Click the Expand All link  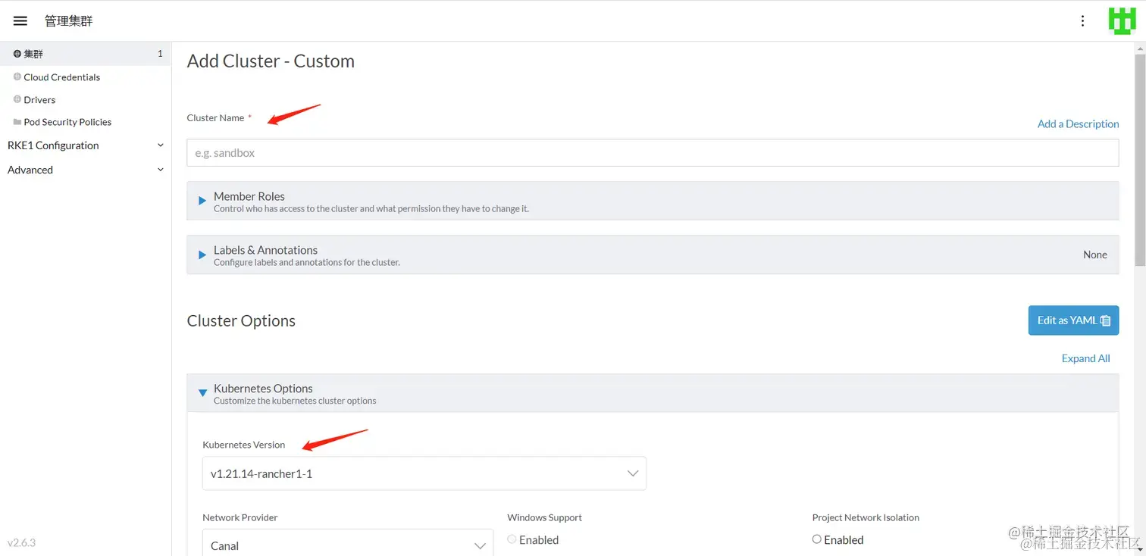(x=1085, y=358)
